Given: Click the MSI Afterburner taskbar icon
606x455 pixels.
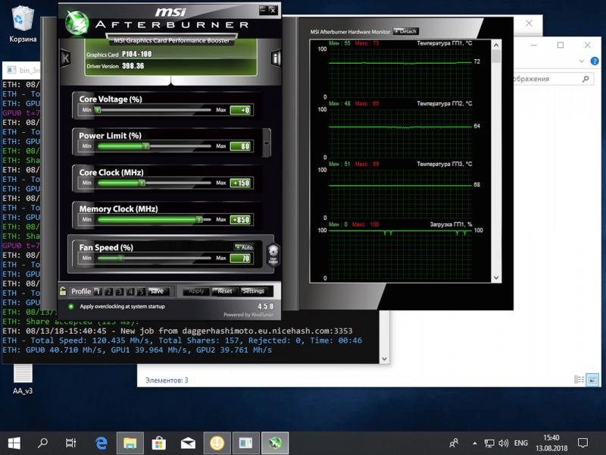Looking at the screenshot, I should [275, 443].
